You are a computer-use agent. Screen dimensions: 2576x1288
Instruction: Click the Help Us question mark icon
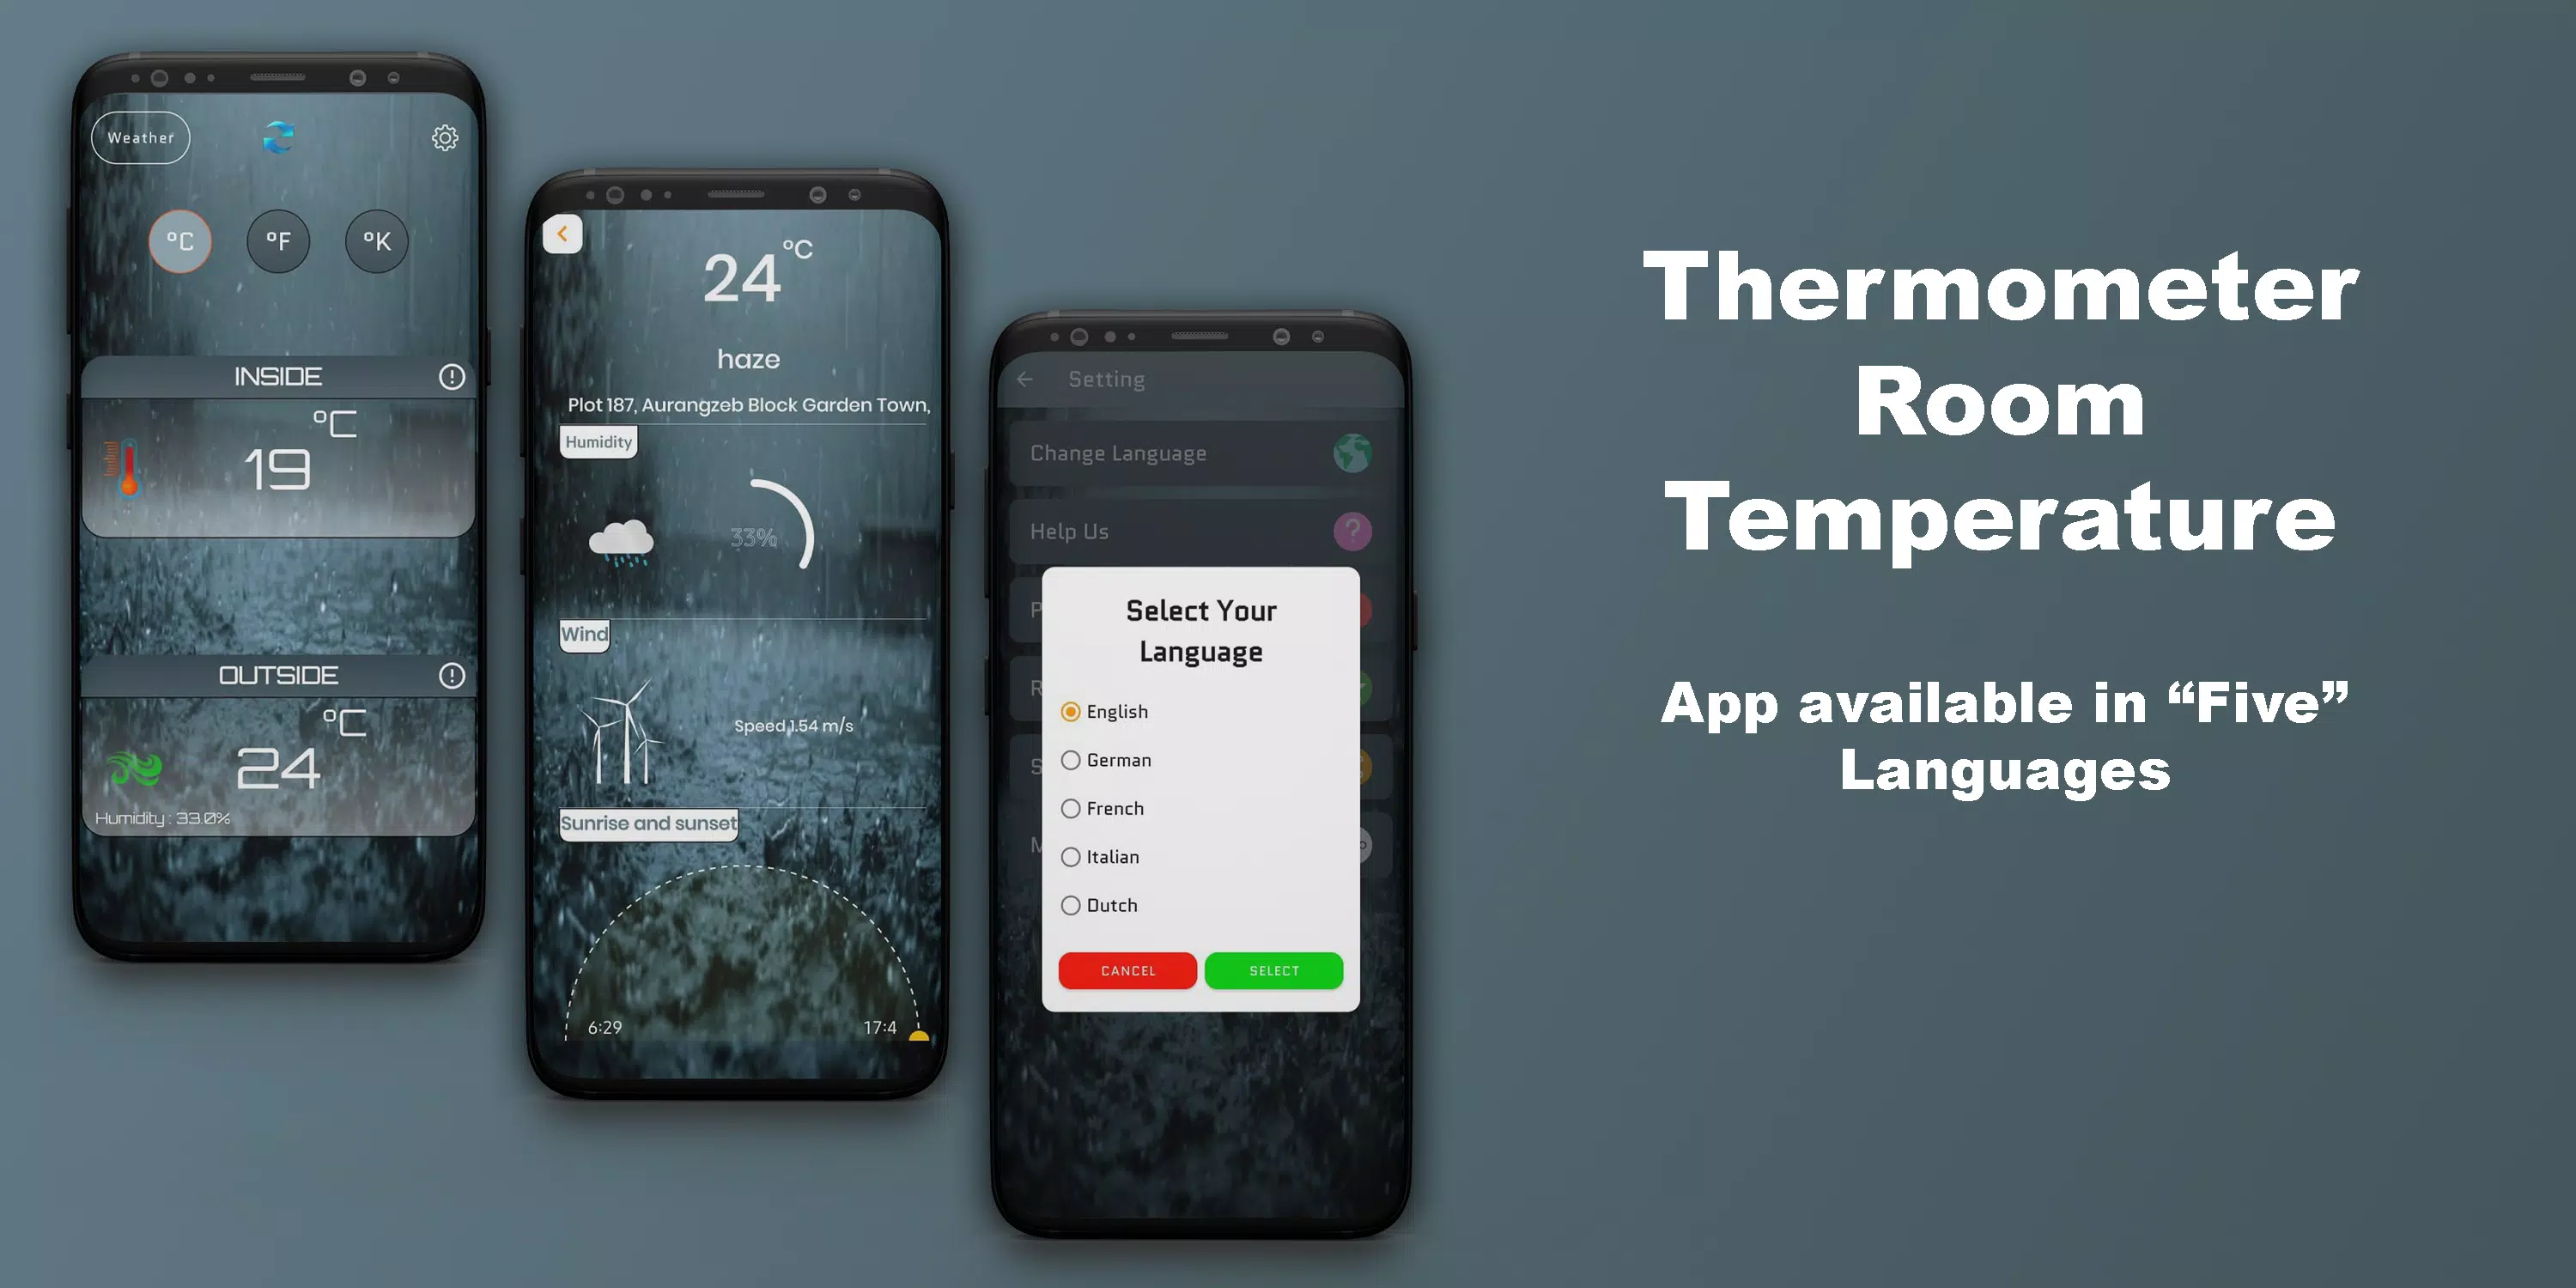[1354, 531]
